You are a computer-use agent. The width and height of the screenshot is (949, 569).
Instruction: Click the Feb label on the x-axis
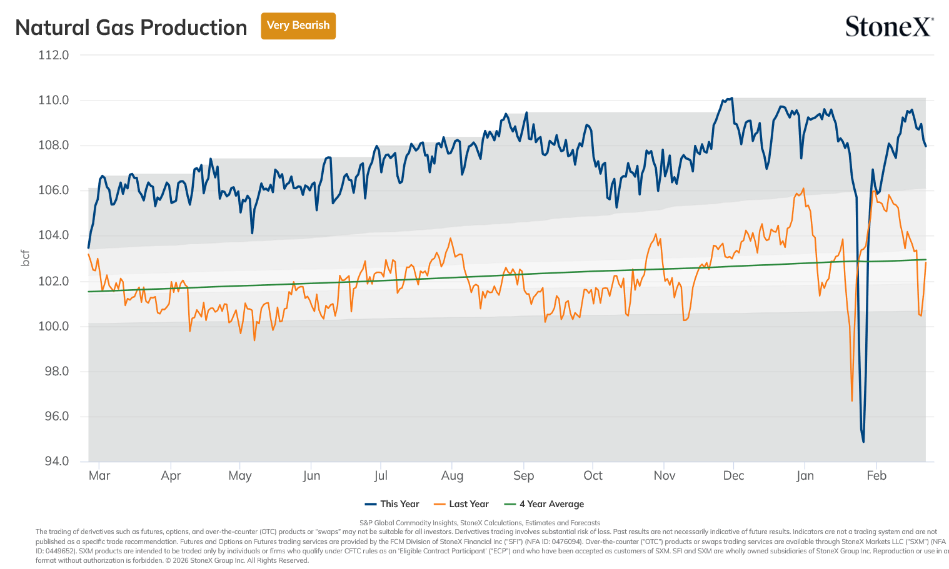tap(876, 475)
